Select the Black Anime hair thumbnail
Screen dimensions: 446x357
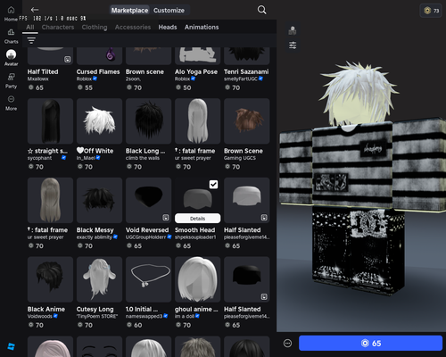(x=50, y=279)
